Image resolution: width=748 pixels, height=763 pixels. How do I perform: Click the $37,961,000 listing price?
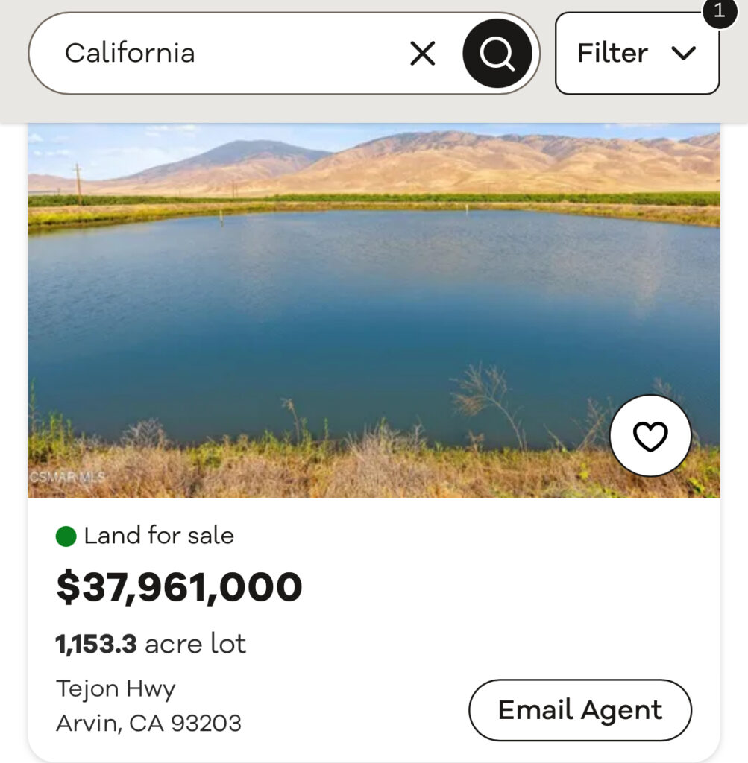pyautogui.click(x=179, y=587)
